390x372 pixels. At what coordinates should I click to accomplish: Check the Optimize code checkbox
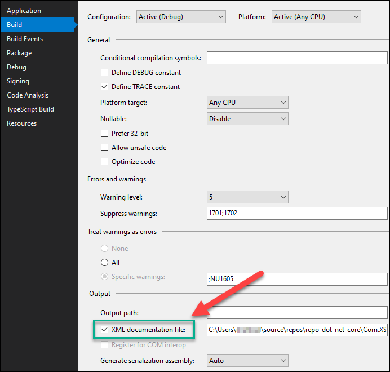coord(104,162)
